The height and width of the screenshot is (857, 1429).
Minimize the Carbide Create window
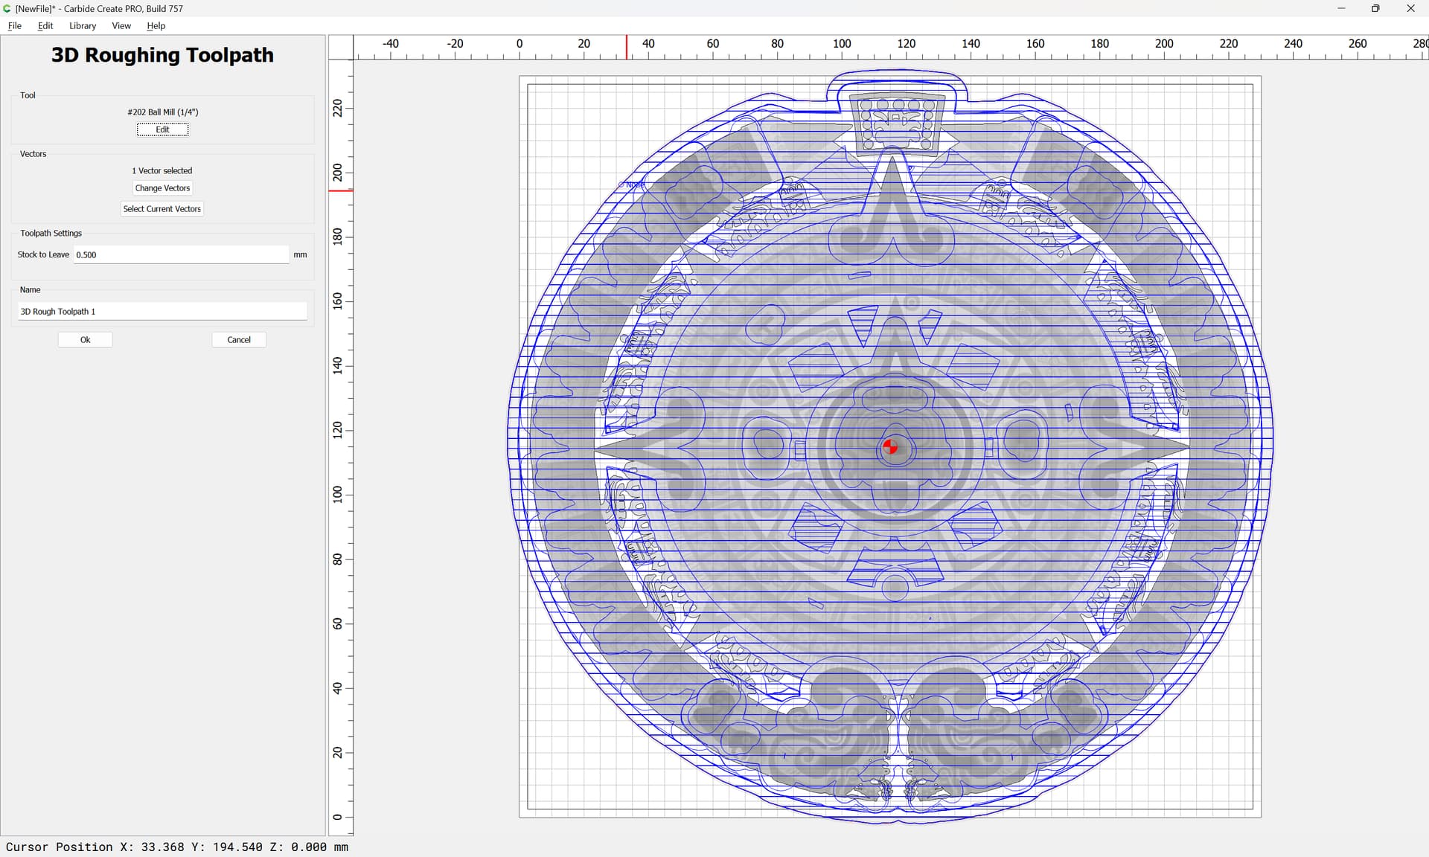tap(1341, 8)
